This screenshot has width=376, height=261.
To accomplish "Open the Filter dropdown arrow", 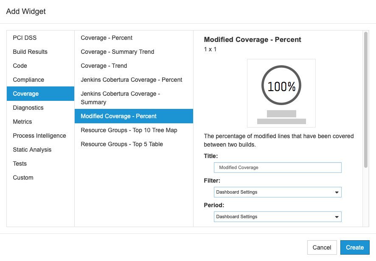I will click(x=337, y=192).
